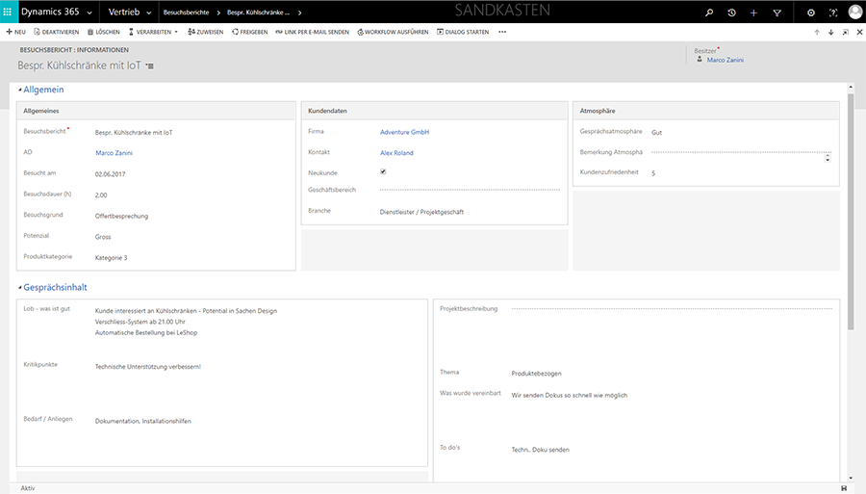
Task: Click Besuchsbericht name field value
Action: coord(134,133)
